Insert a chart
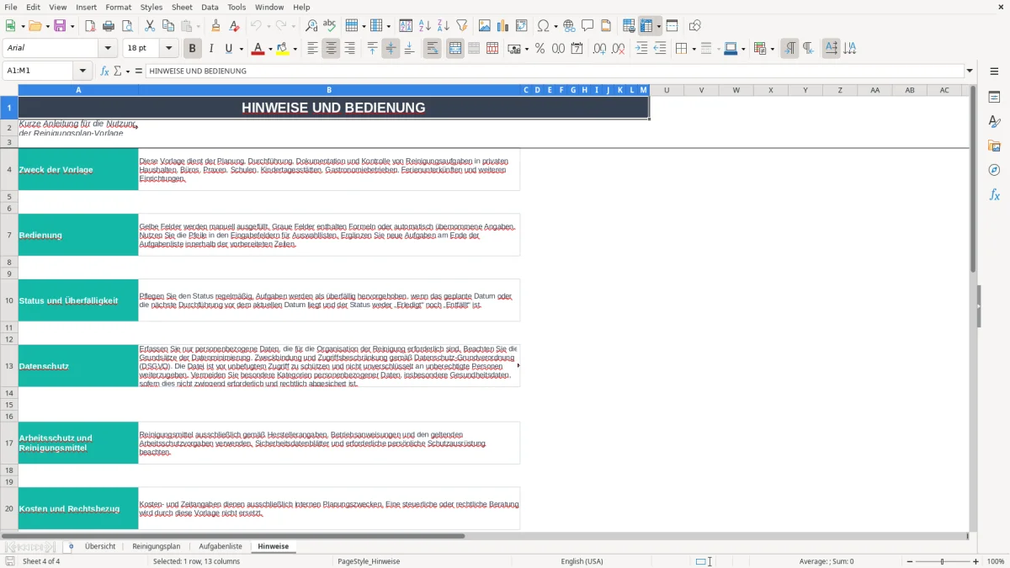 (x=503, y=26)
